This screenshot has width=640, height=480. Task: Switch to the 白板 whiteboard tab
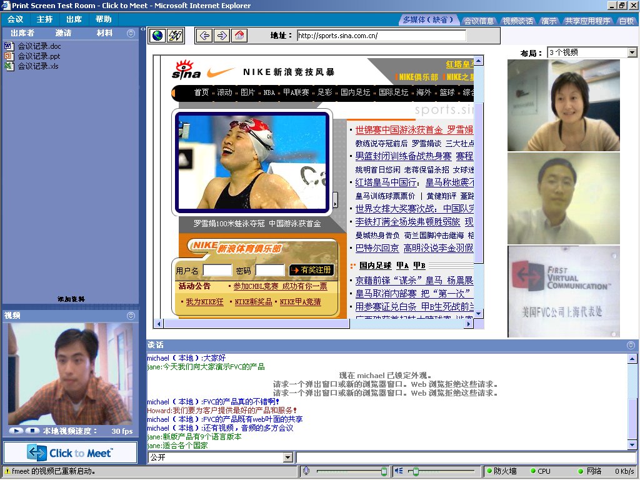(x=626, y=21)
